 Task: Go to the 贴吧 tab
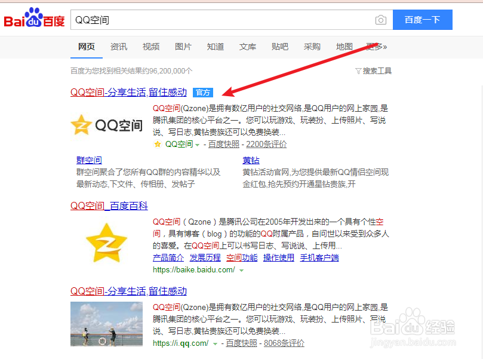pyautogui.click(x=279, y=47)
